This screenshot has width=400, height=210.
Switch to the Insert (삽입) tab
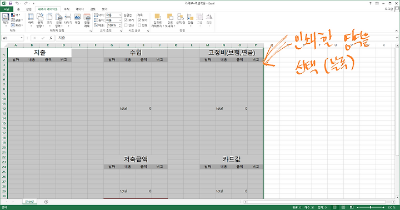(28, 9)
